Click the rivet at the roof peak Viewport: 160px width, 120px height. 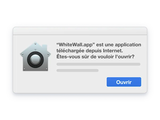point(35,44)
